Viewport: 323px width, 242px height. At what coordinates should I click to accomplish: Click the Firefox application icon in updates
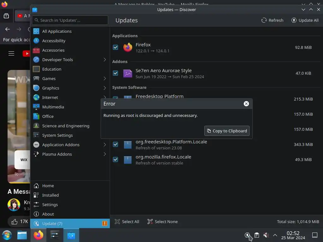(128, 47)
